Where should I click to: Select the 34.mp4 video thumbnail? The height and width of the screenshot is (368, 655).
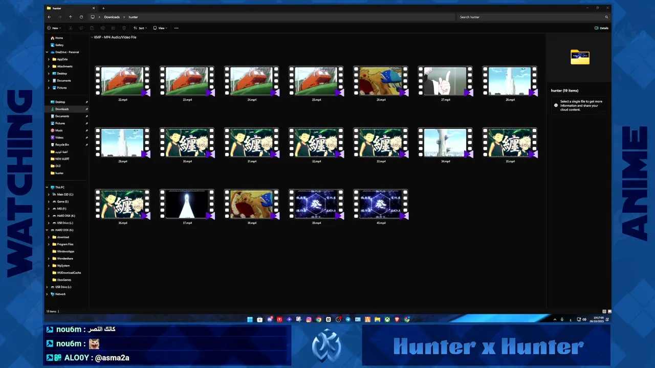(x=445, y=143)
